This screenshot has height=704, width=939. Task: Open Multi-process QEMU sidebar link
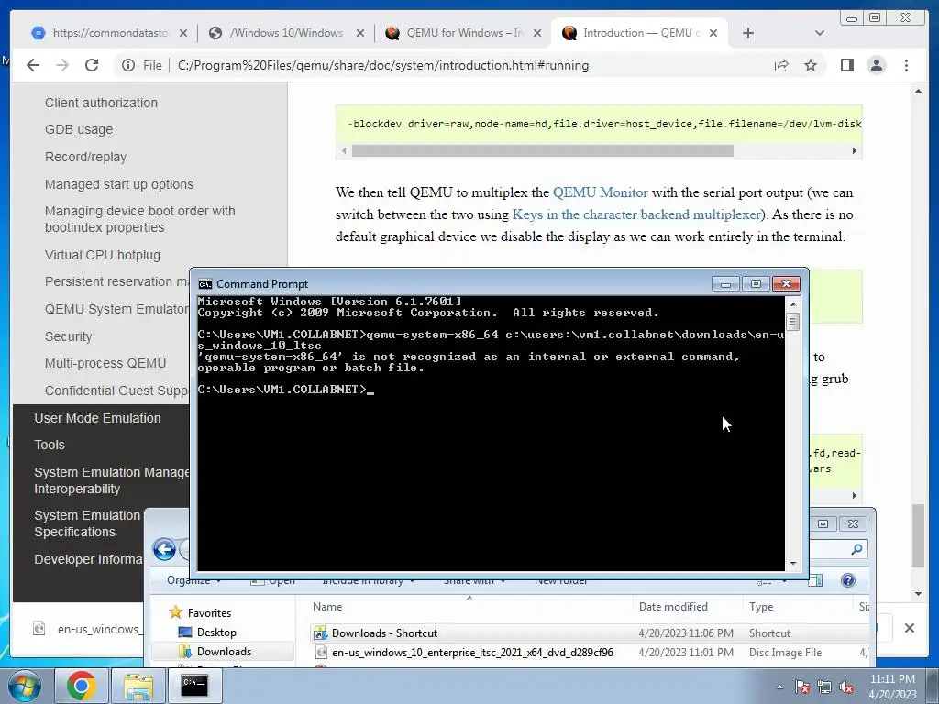click(x=105, y=363)
